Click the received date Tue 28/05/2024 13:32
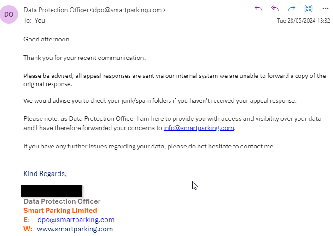 click(303, 21)
